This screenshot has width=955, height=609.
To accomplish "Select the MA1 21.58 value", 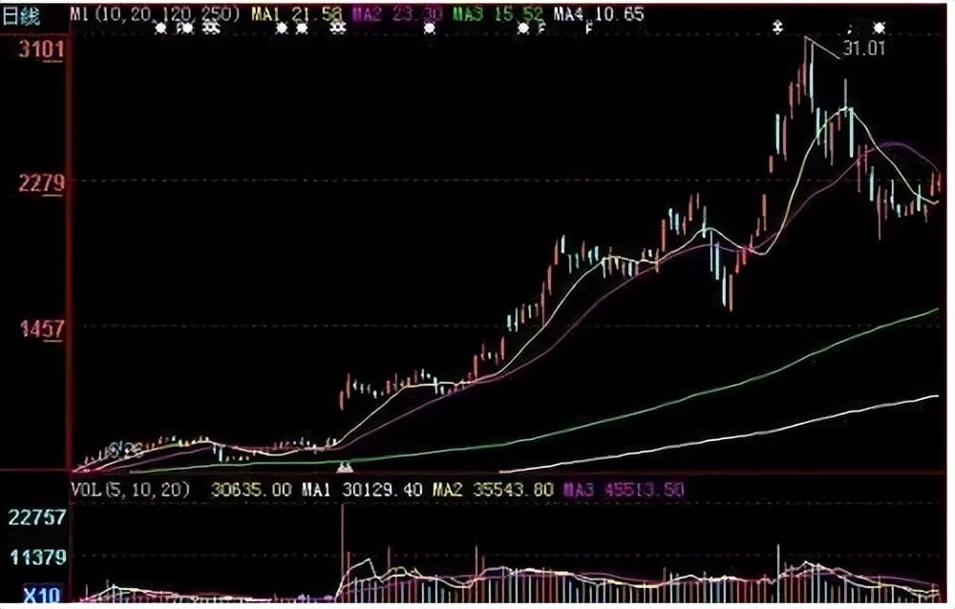I will (296, 14).
